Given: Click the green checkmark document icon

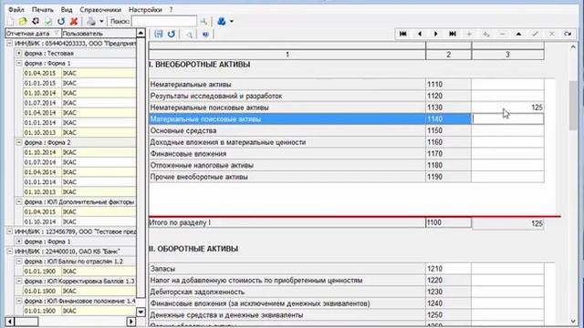Looking at the screenshot, I should tap(48, 21).
